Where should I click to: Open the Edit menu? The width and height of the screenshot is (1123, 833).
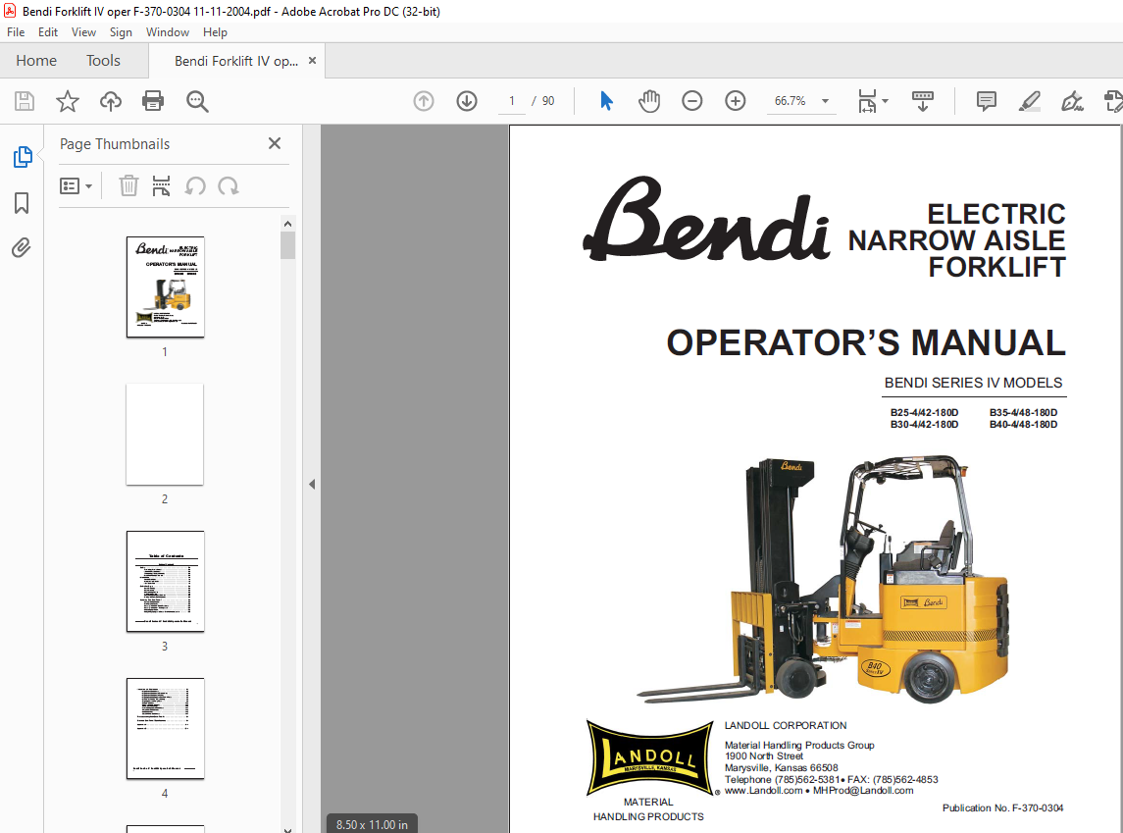(48, 32)
